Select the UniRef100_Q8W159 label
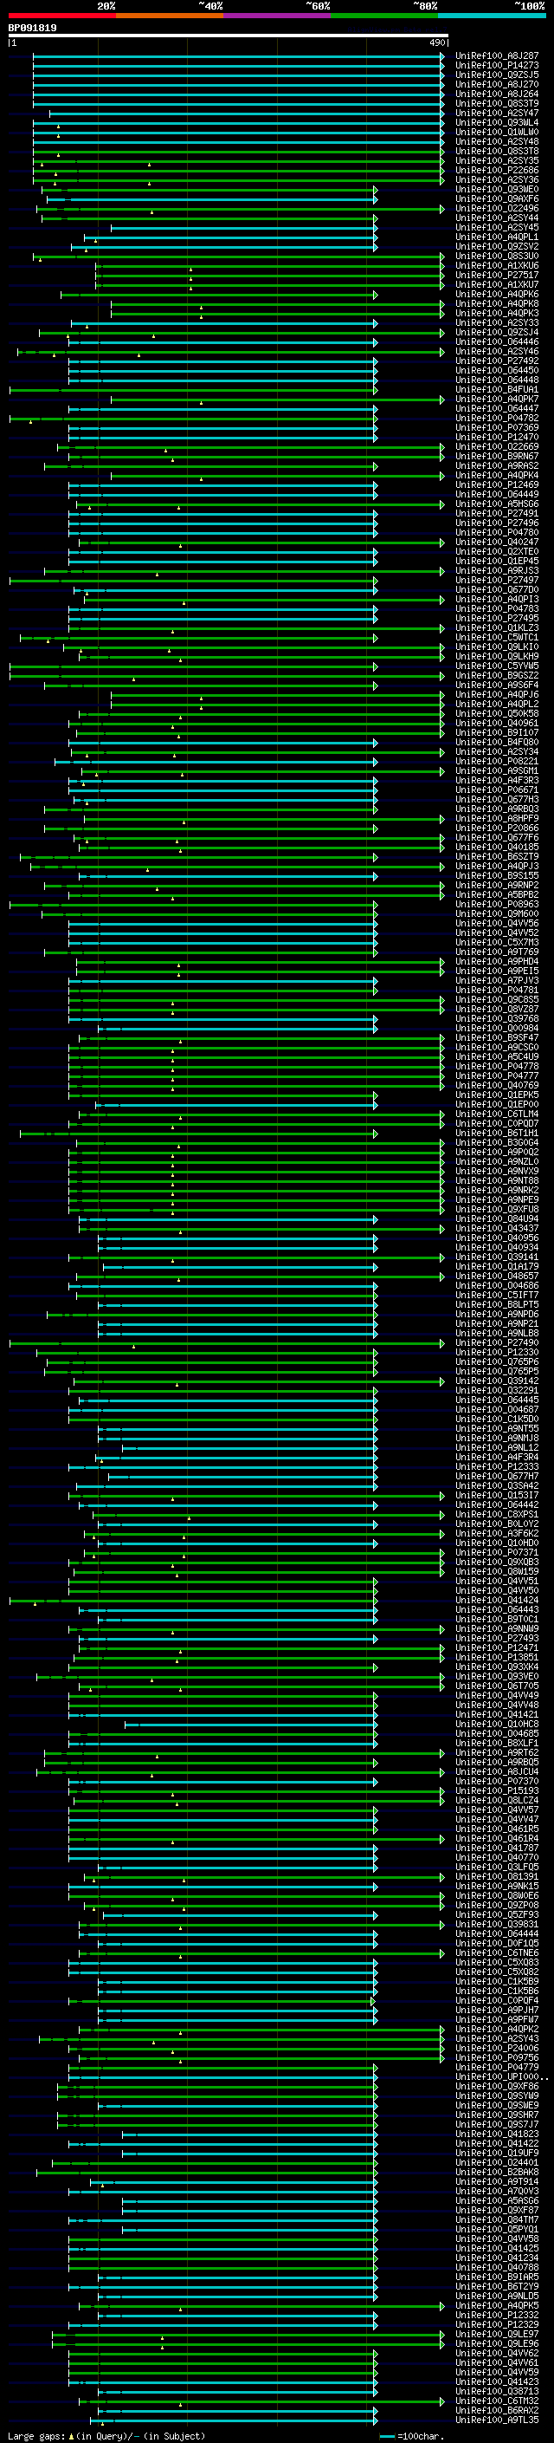 coord(497,1571)
